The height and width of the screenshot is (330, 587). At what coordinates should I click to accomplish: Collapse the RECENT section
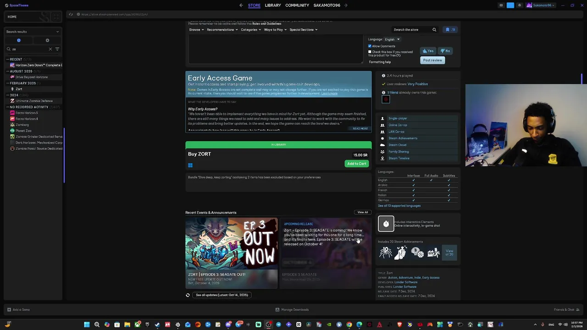click(16, 59)
